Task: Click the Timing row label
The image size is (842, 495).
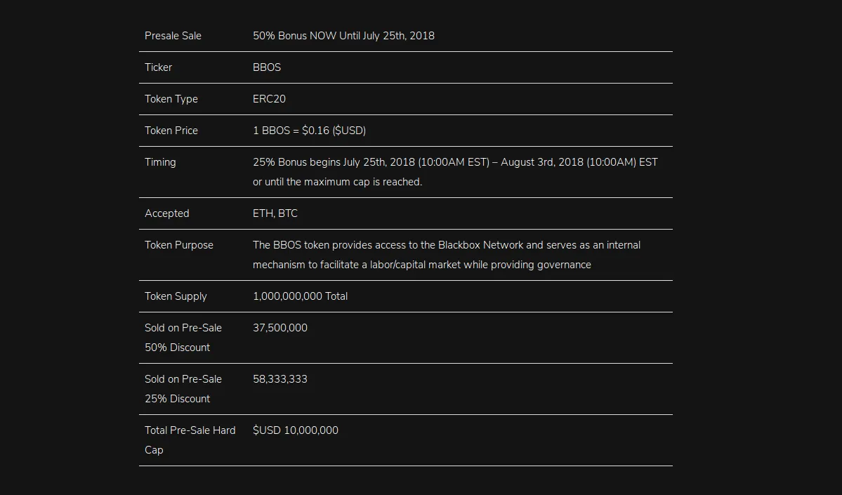Action: [x=160, y=162]
